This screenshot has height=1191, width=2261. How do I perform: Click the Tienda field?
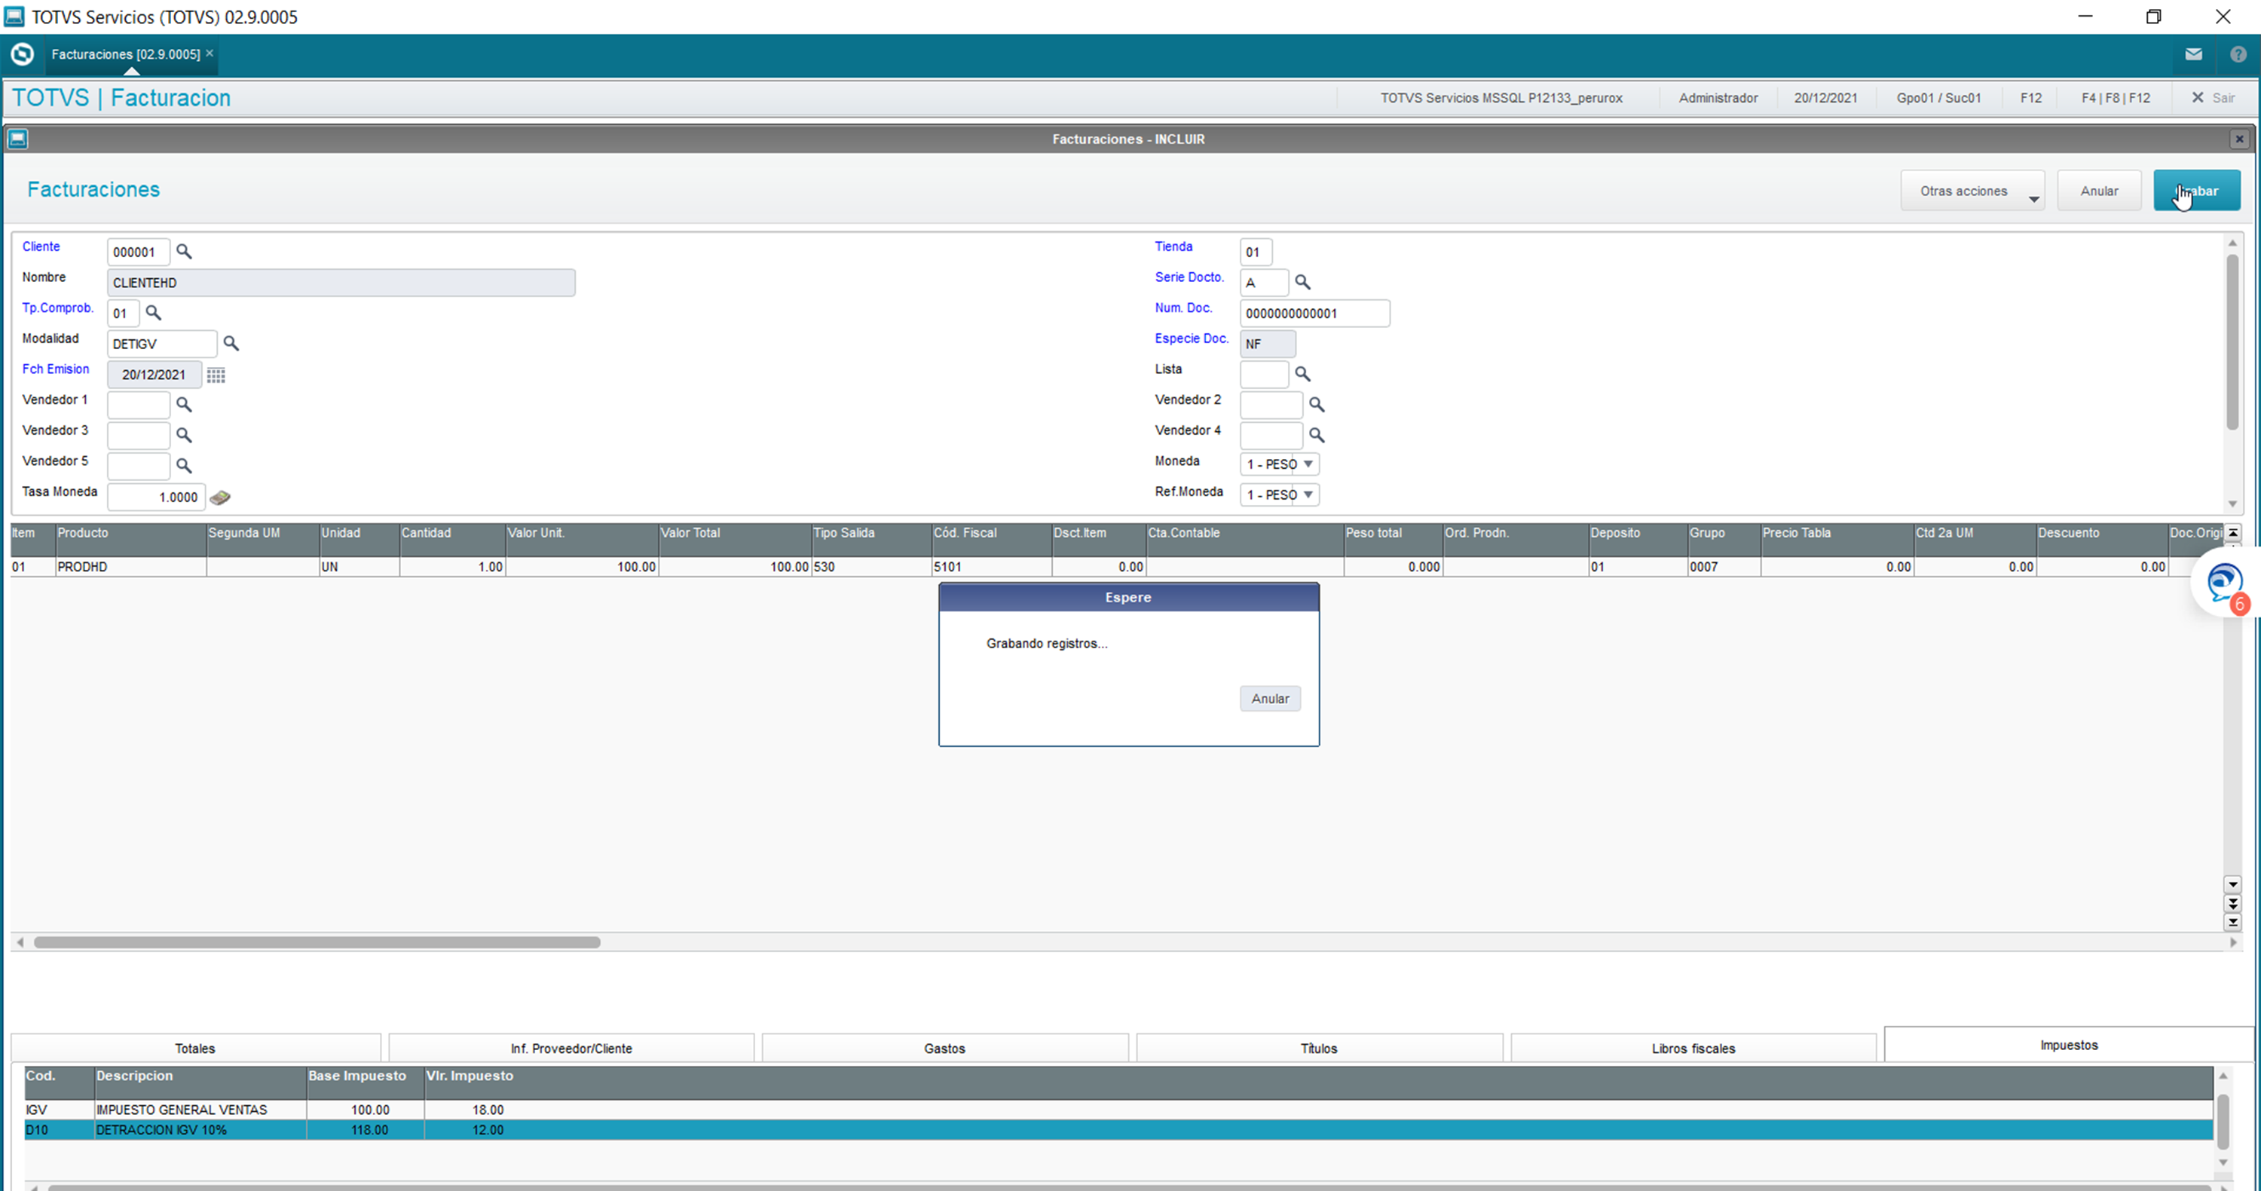1255,252
